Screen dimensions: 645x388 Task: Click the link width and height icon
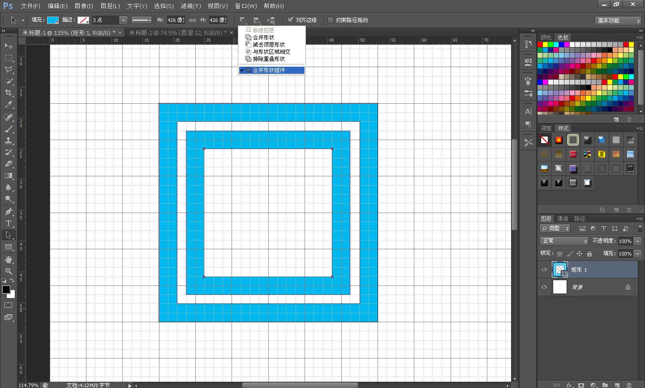[x=193, y=20]
